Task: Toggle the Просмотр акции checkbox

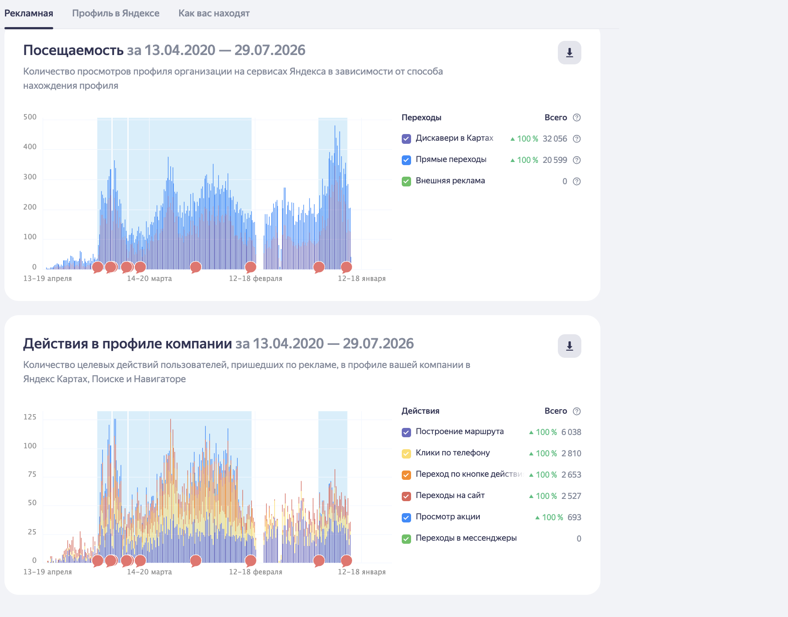Action: [x=406, y=518]
